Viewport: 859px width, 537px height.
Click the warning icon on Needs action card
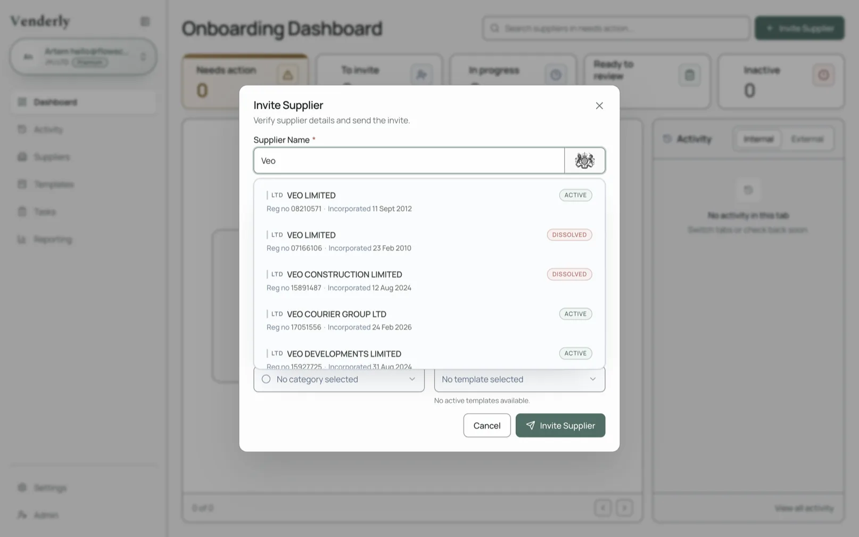pos(288,75)
